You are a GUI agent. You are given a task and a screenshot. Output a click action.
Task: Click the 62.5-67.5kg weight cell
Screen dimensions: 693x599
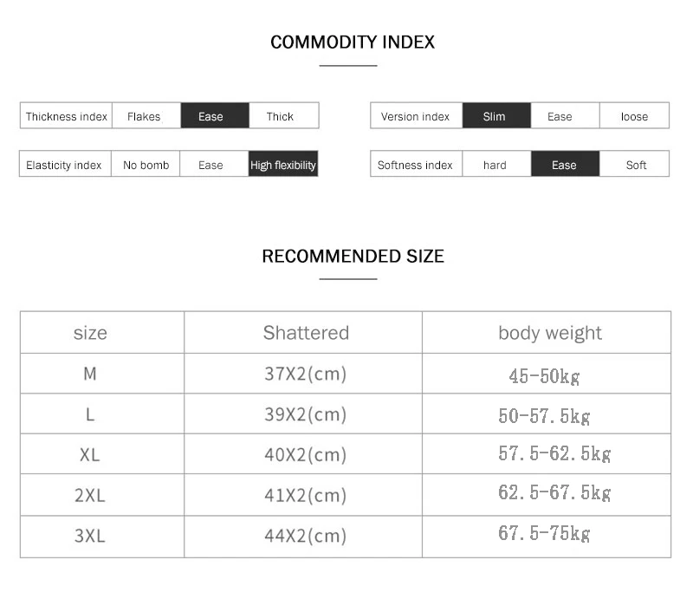click(554, 493)
